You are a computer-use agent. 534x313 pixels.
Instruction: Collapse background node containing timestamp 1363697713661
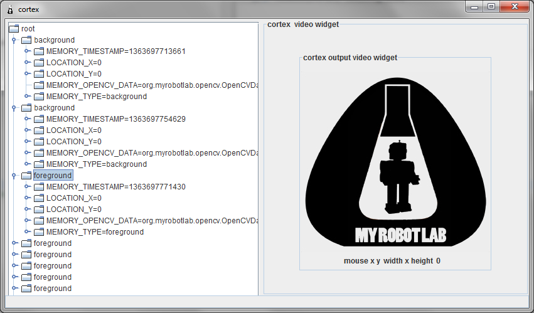tap(14, 40)
